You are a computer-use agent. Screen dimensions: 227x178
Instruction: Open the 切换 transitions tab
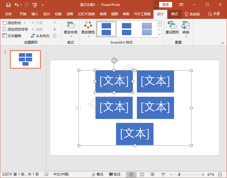tap(58, 14)
